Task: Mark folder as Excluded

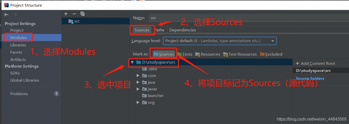Action: tap(271, 54)
